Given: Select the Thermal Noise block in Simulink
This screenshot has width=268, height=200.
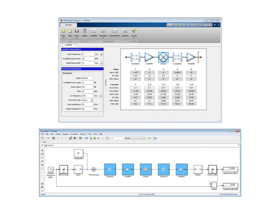Looking at the screenshot, I should [93, 169].
